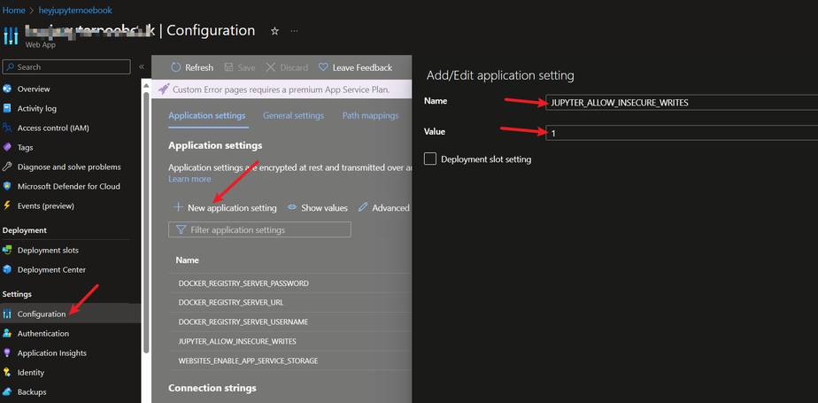The height and width of the screenshot is (403, 818).
Task: Open heyjupyternoebook breadcrumb link
Action: 75,10
